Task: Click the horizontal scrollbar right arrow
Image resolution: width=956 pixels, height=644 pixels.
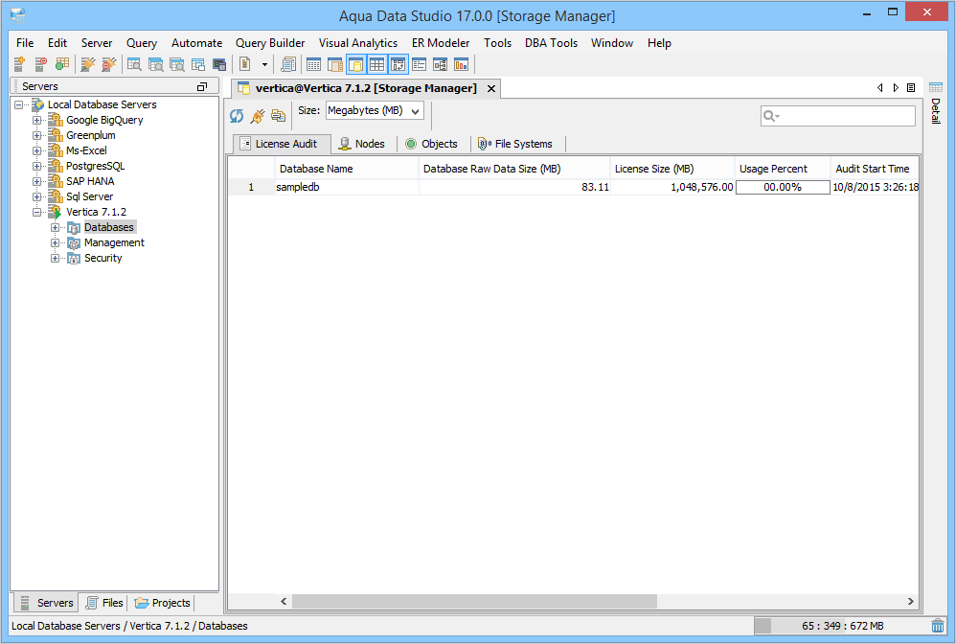Action: pos(910,601)
